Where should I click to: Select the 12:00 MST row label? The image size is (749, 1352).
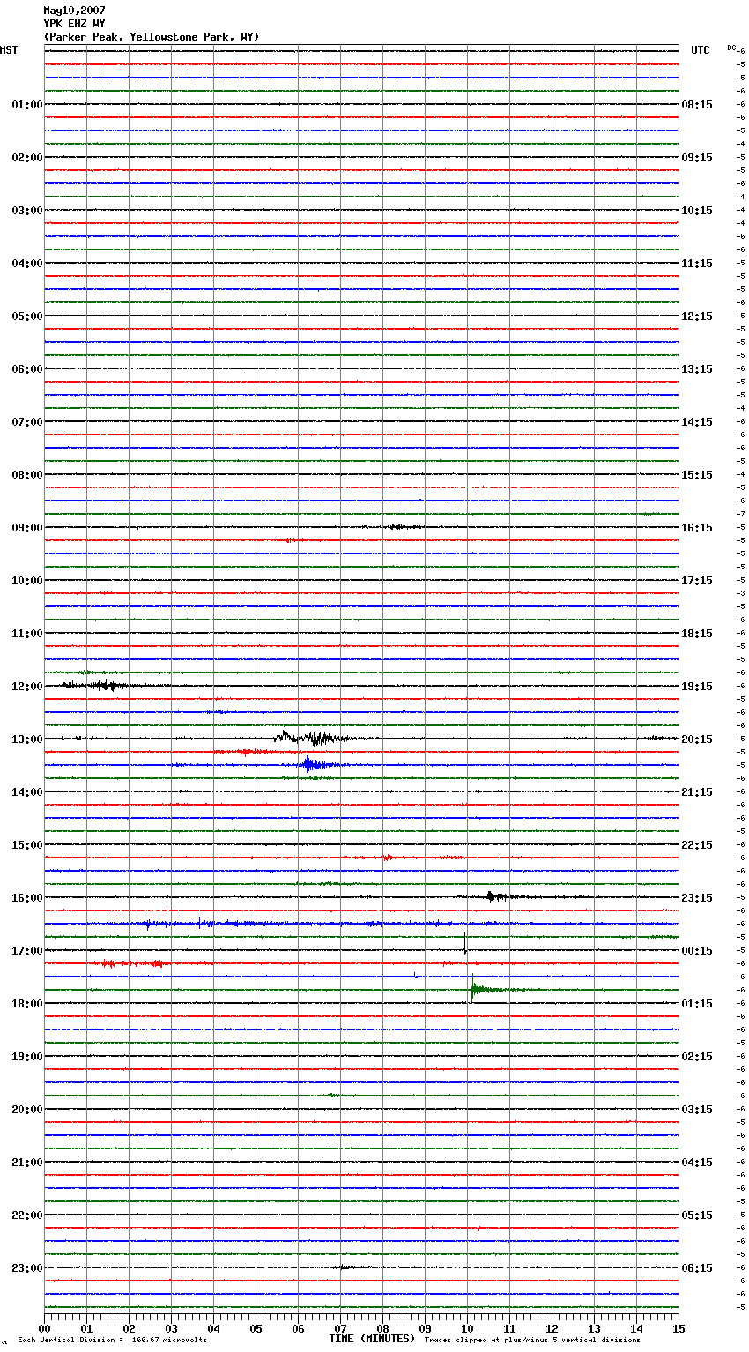(26, 687)
